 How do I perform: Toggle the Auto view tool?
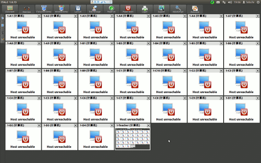(195, 9)
